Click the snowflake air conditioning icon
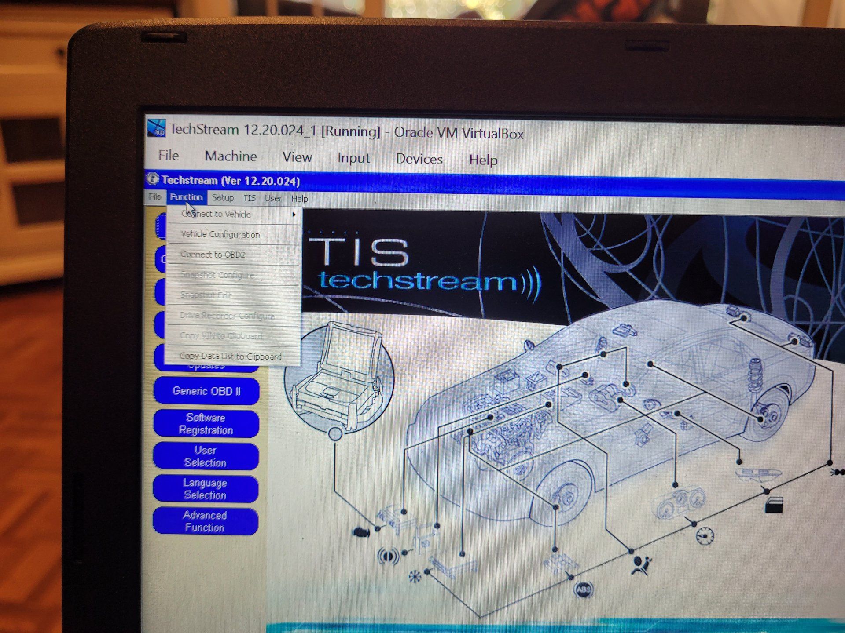Viewport: 845px width, 633px height. [415, 576]
